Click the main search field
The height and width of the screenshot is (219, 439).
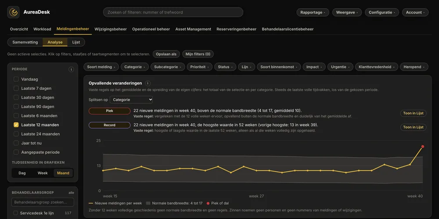[173, 12]
